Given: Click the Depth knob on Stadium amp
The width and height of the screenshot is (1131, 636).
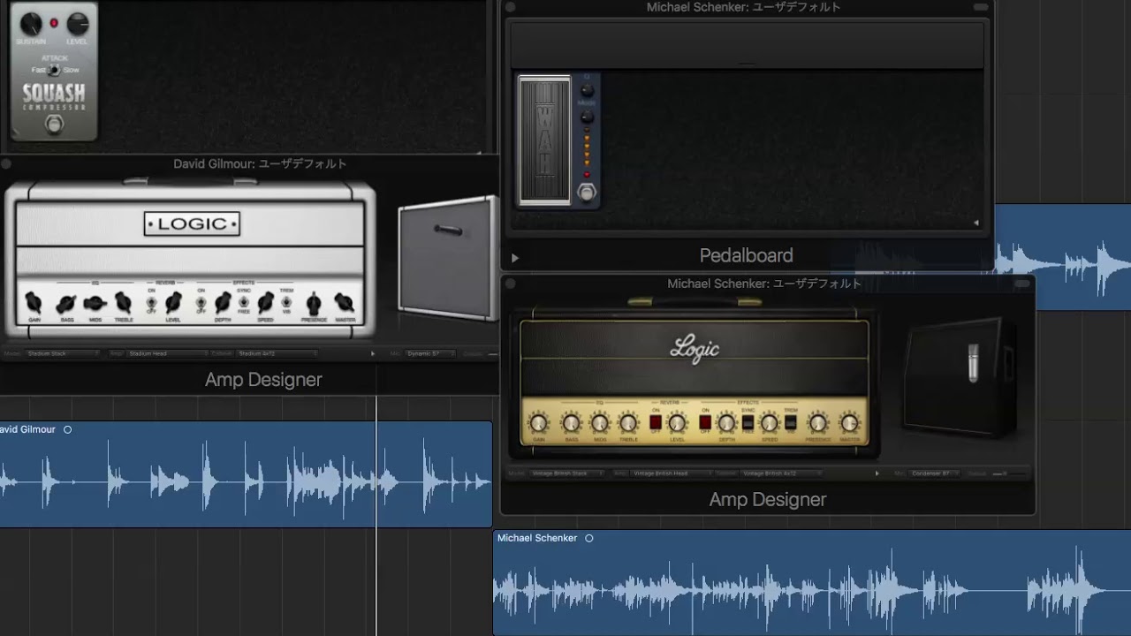Looking at the screenshot, I should coord(223,303).
